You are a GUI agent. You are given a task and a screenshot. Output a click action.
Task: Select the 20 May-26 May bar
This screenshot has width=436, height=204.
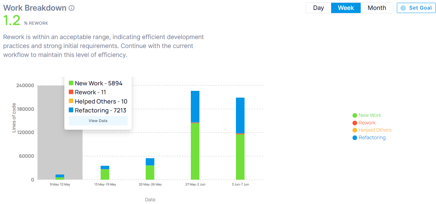[150, 169]
